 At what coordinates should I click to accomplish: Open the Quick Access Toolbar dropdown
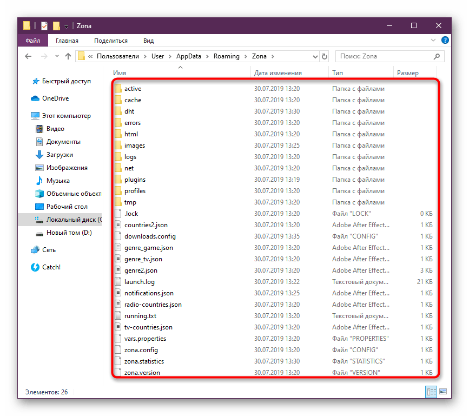[x=66, y=26]
